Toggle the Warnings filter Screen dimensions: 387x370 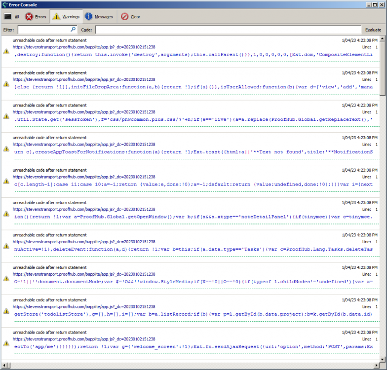(x=66, y=17)
